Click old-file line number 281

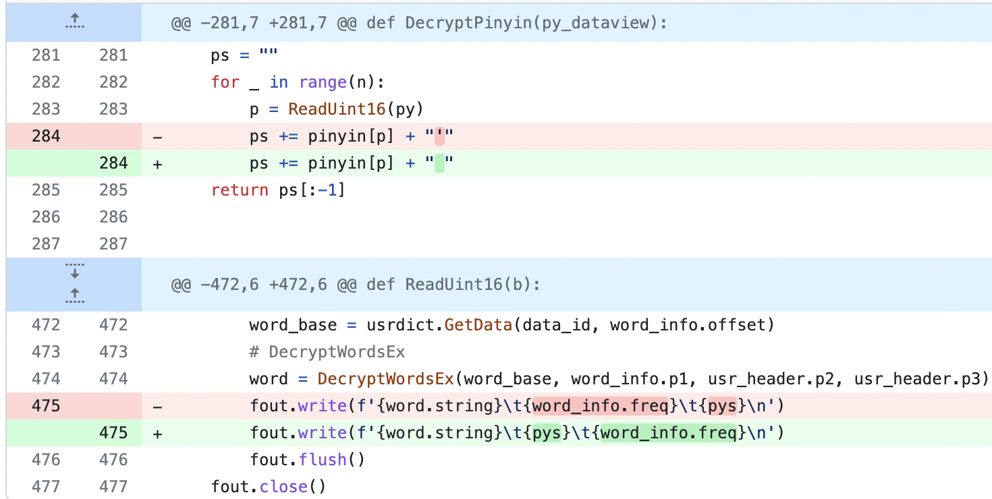(x=46, y=55)
